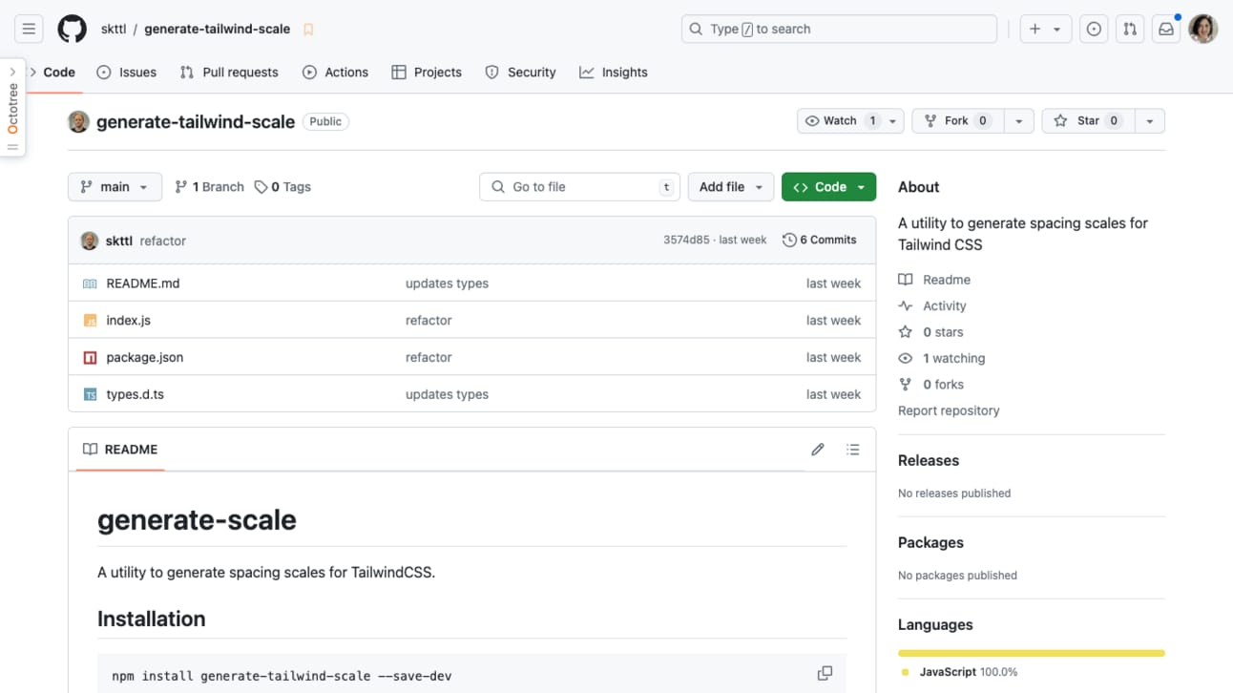
Task: Open the package.json file
Action: (x=144, y=357)
